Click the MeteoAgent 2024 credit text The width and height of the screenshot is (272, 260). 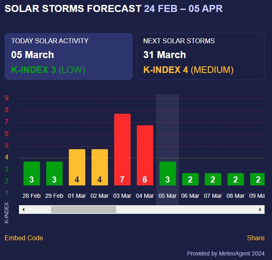[x=226, y=253]
